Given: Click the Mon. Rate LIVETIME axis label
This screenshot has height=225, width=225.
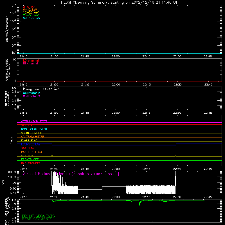Looking at the screenshot, I should pos(7,211).
